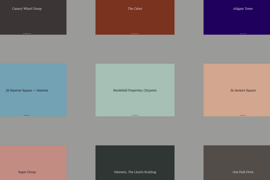Open the Super Group project
Screen dimensions: 270x180
coord(27,172)
